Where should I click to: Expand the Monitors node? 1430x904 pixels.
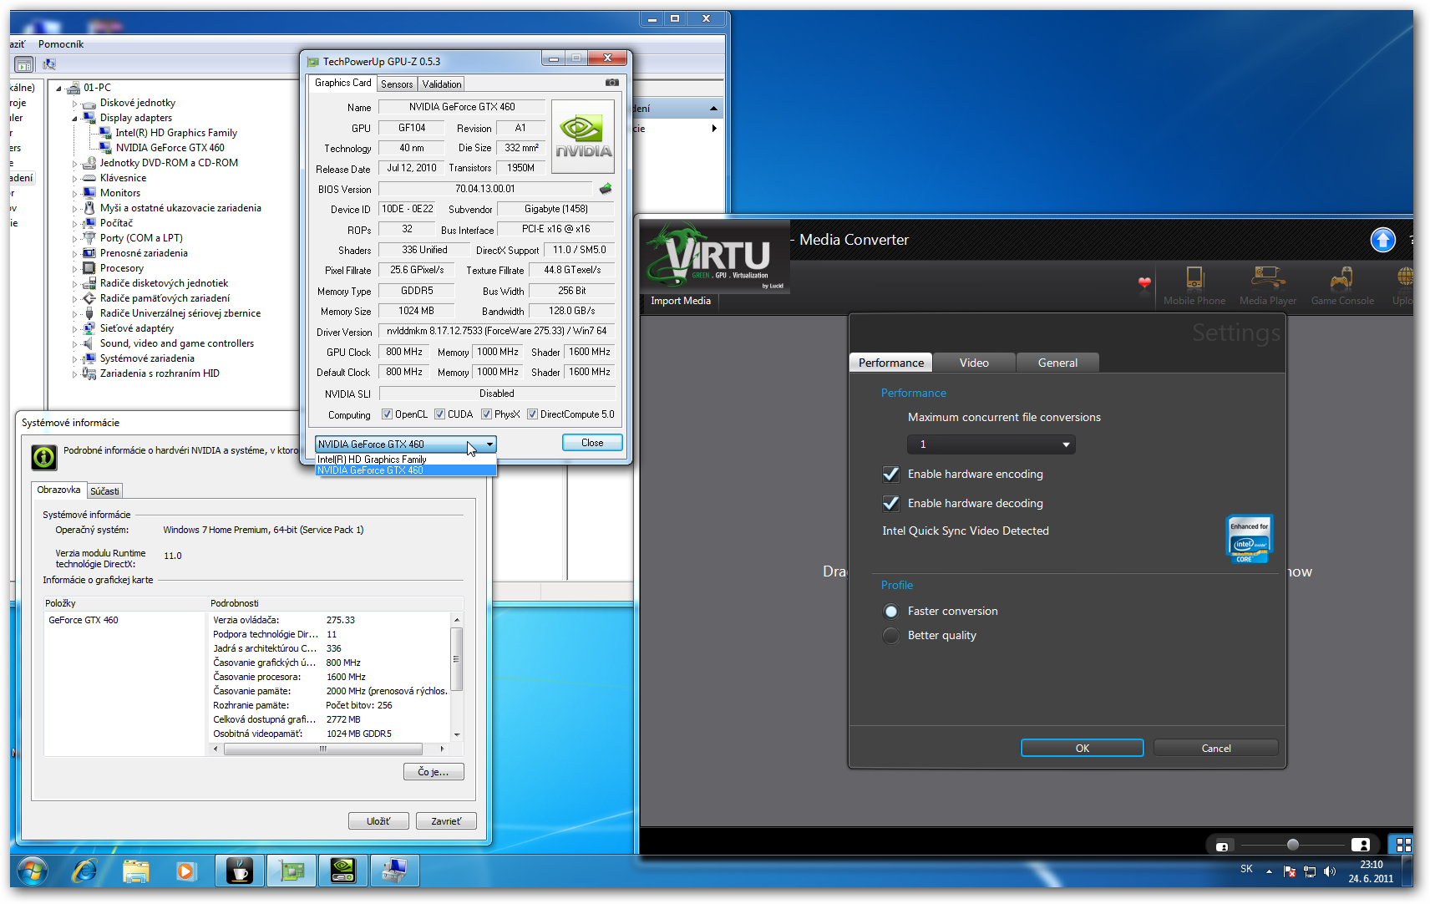pyautogui.click(x=74, y=194)
